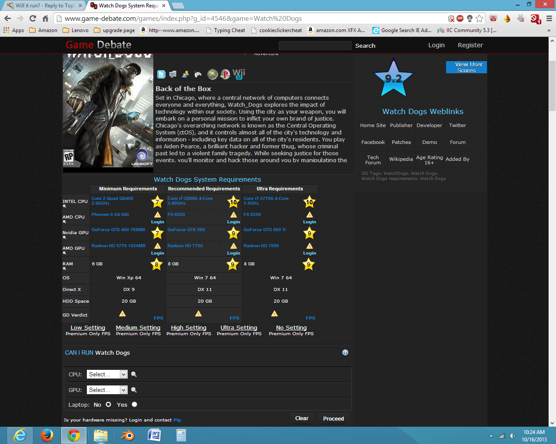Open the Lenovo bookmark folder
556x444 pixels.
76,30
